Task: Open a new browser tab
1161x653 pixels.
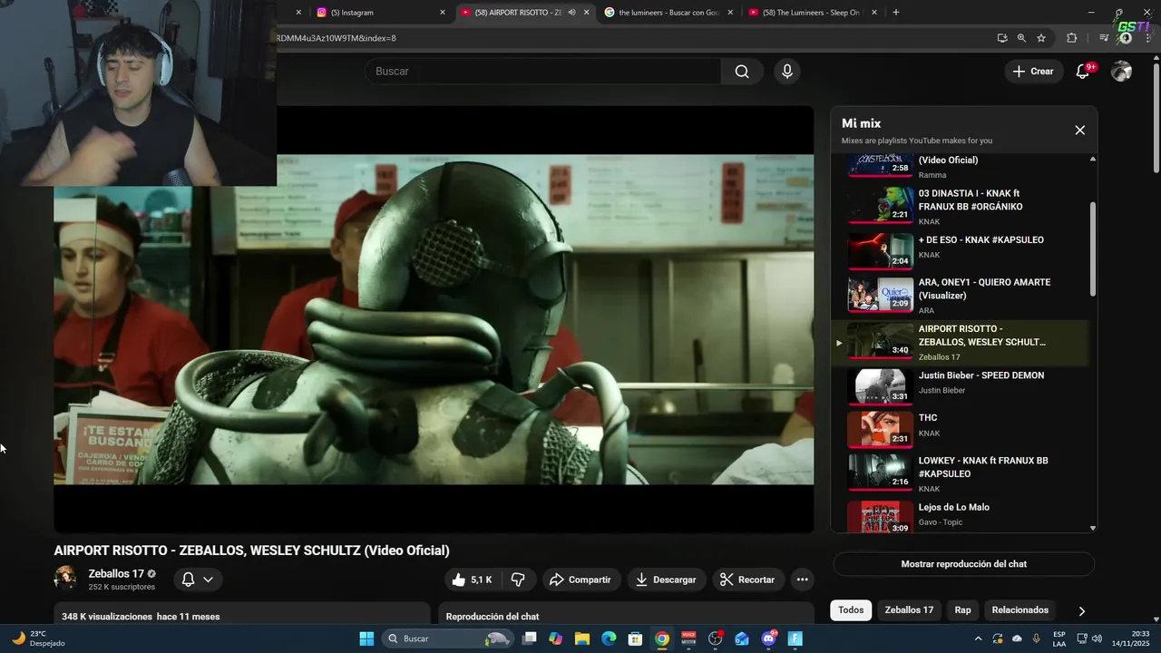Action: pyautogui.click(x=896, y=13)
